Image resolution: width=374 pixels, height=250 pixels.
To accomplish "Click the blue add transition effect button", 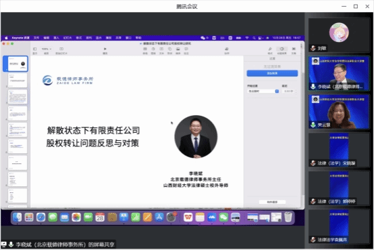I will 272,73.
